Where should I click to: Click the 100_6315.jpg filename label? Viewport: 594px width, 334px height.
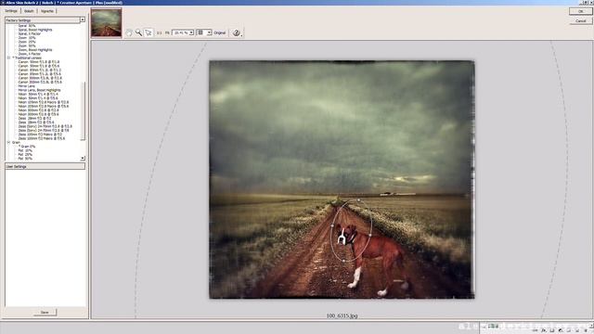[x=342, y=315]
